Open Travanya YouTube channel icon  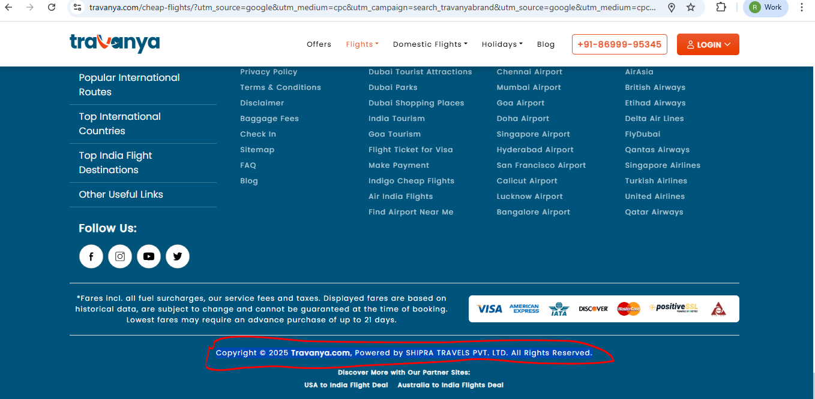[149, 256]
